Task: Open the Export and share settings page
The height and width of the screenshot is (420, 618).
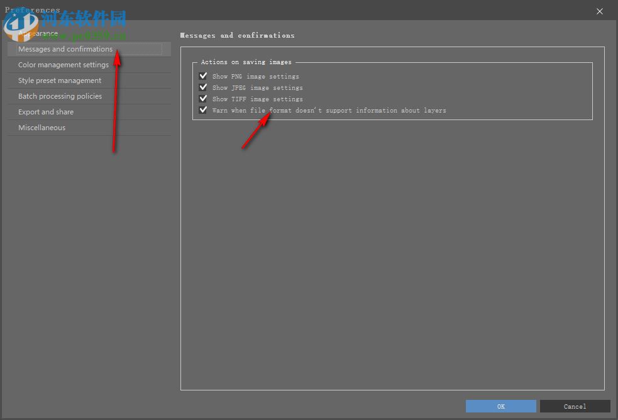Action: pos(47,111)
